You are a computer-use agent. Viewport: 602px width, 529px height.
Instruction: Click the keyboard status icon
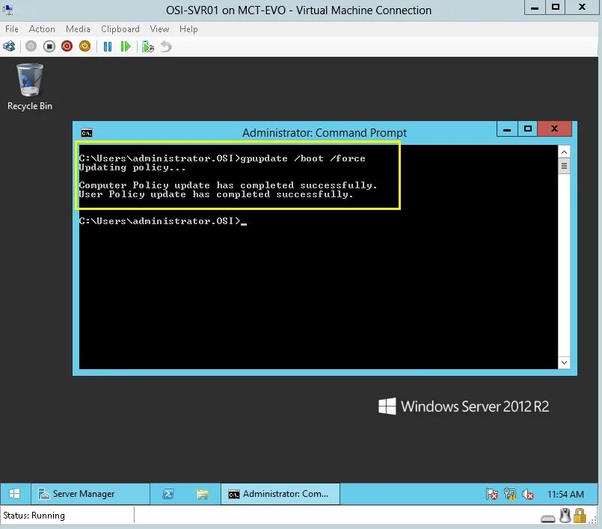548,519
